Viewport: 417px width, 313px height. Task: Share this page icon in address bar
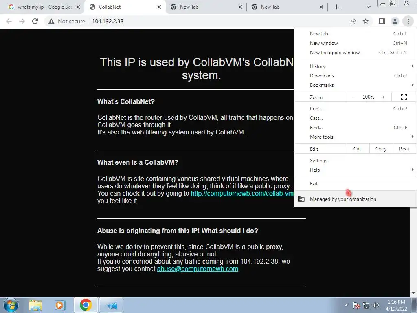tap(353, 21)
